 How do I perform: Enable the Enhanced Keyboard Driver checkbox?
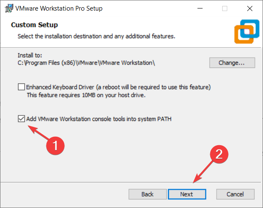(21, 87)
